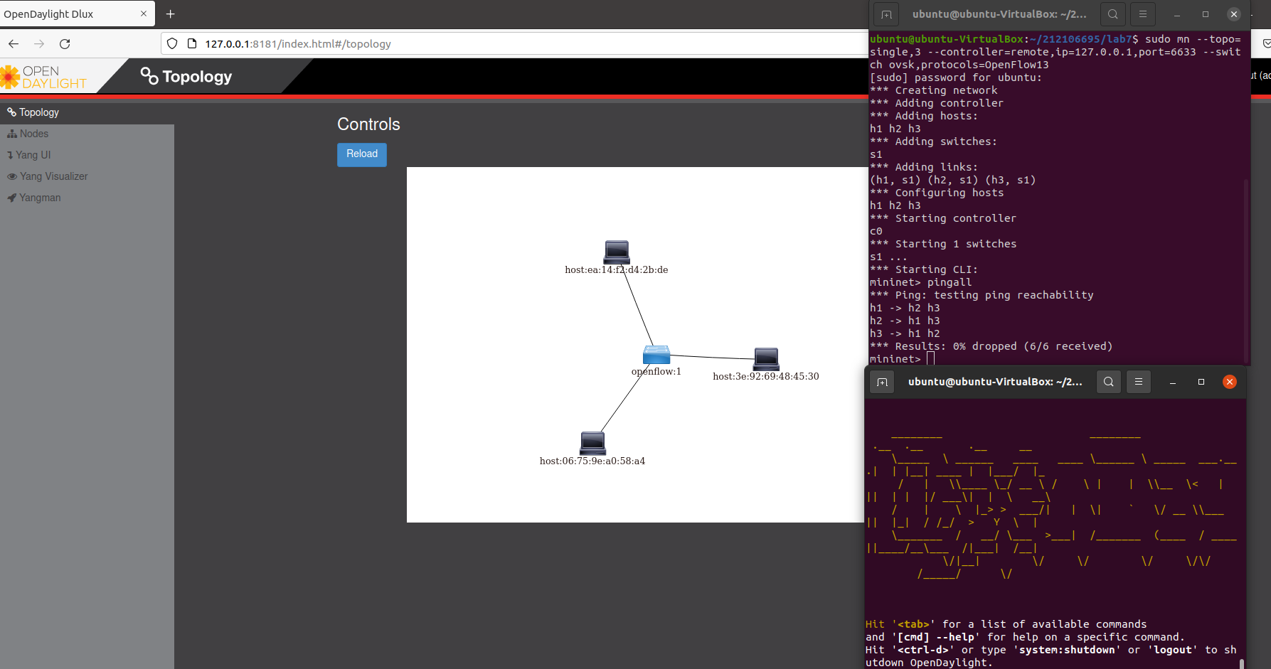Screen dimensions: 1271x669
Task: Open Yang UI in sidebar
Action: pyautogui.click(x=28, y=155)
